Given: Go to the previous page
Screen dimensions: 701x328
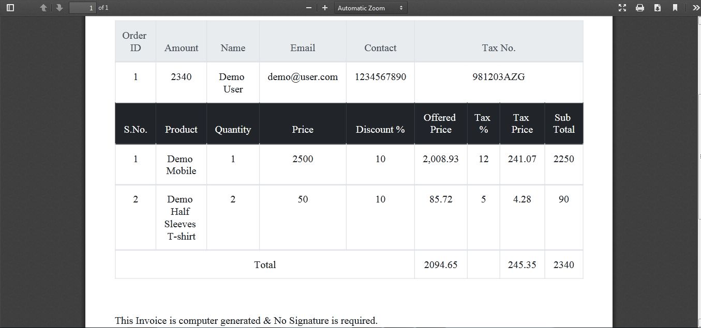Looking at the screenshot, I should tap(43, 8).
